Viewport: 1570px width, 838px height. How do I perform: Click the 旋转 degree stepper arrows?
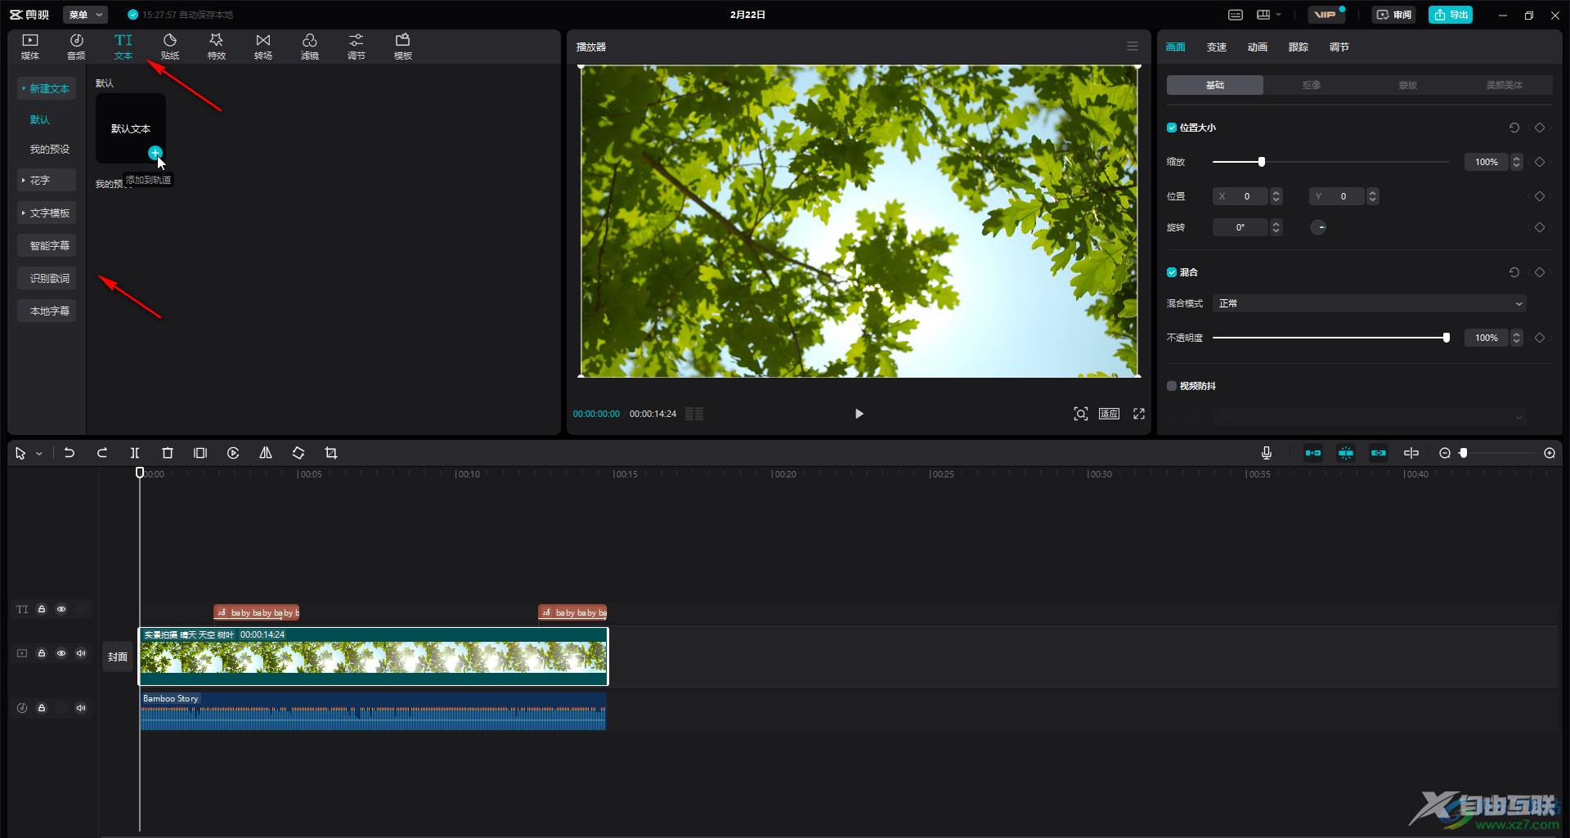[1276, 227]
